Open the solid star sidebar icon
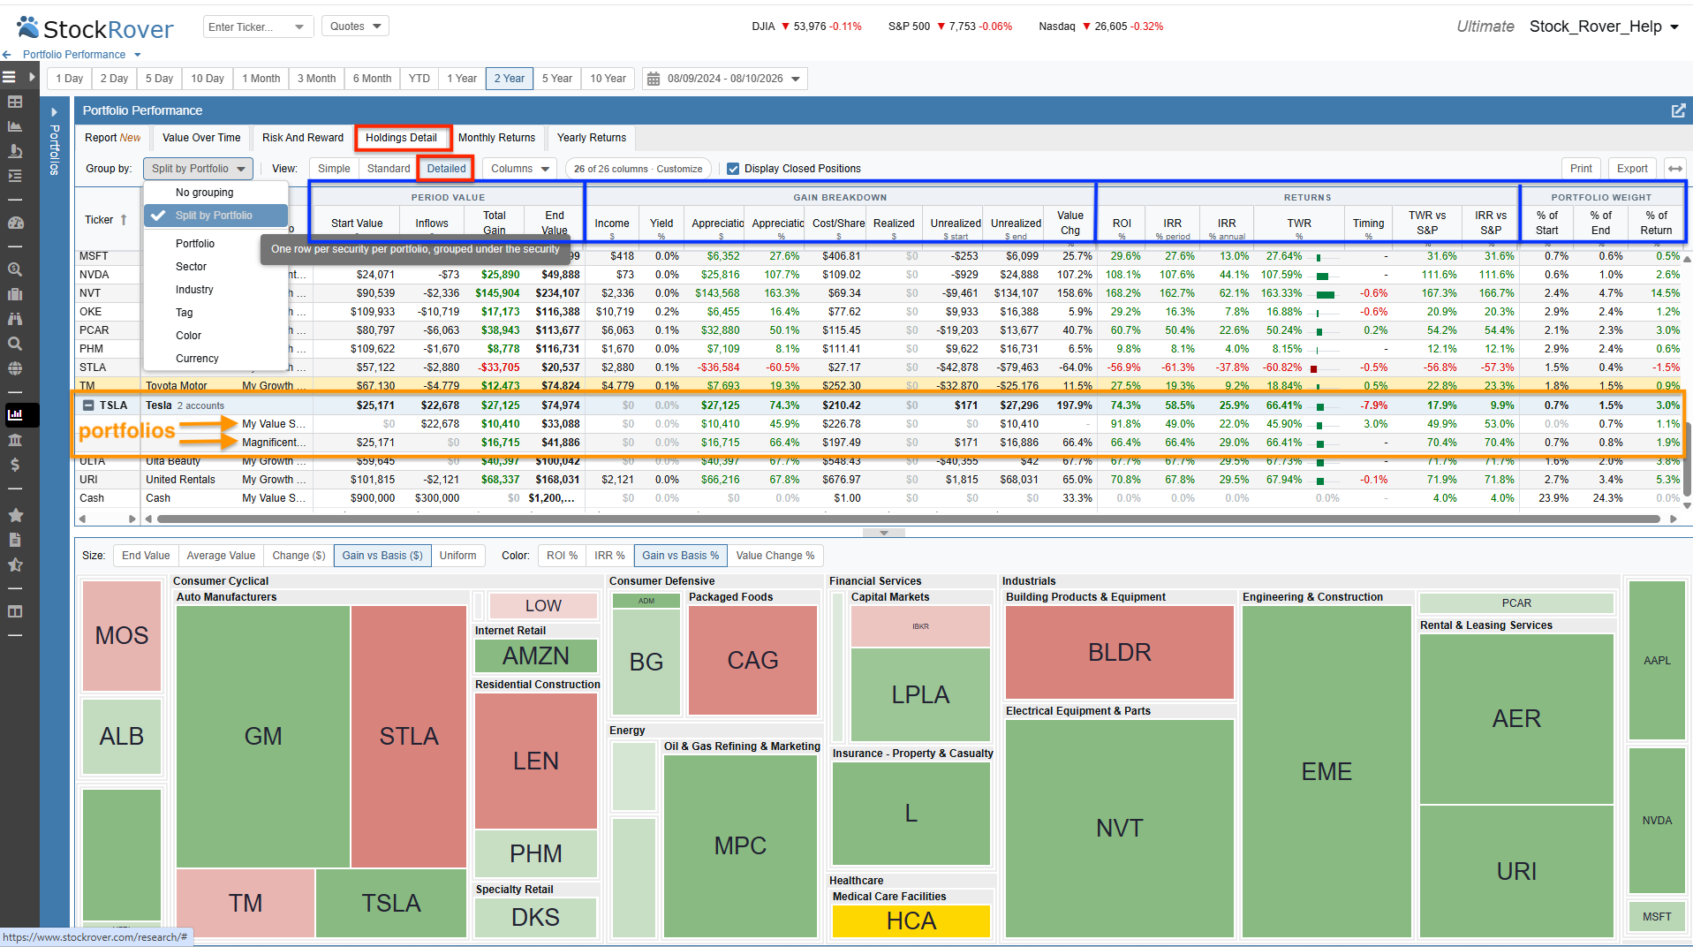 click(15, 515)
